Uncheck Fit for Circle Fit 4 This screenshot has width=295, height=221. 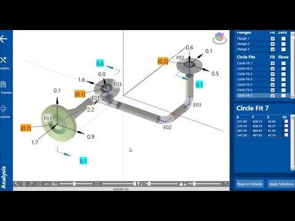pyautogui.click(x=272, y=79)
